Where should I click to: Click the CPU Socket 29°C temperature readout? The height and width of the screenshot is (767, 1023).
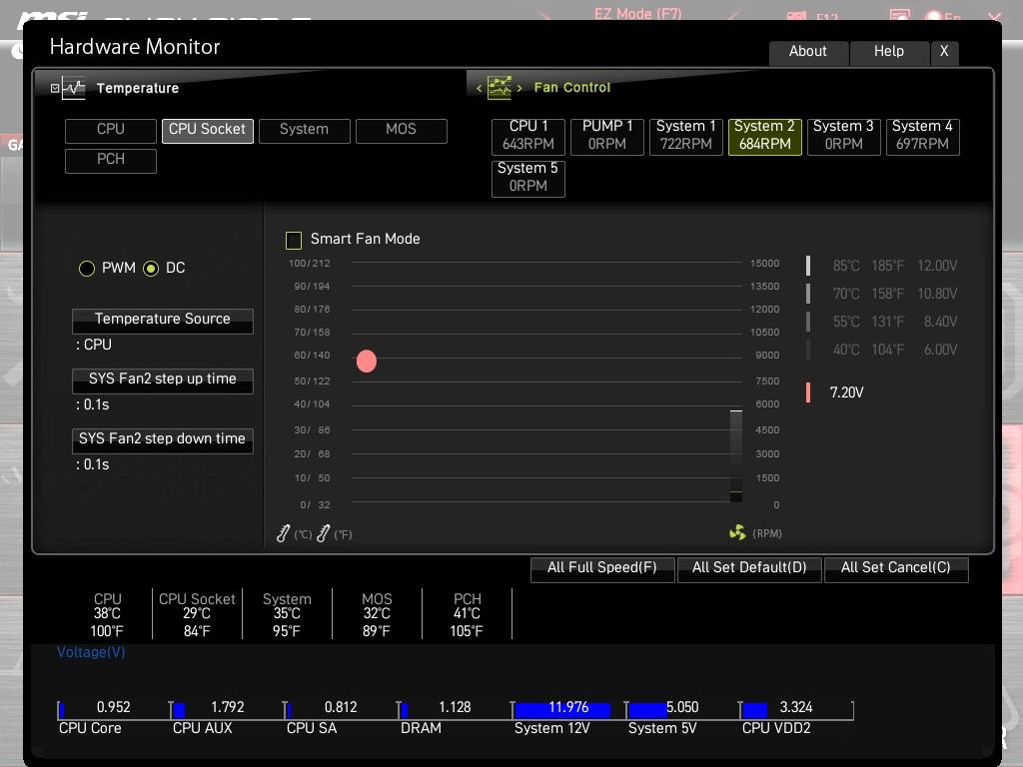197,614
